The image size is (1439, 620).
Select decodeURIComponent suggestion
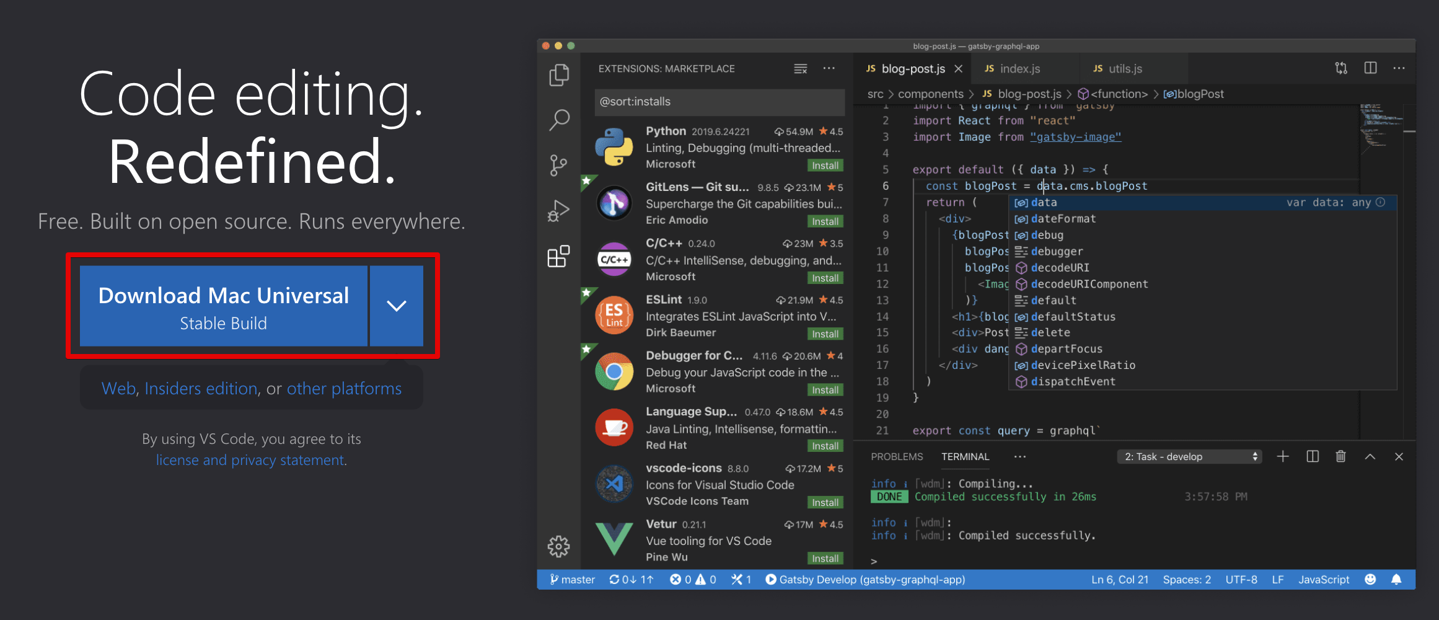coord(1202,284)
